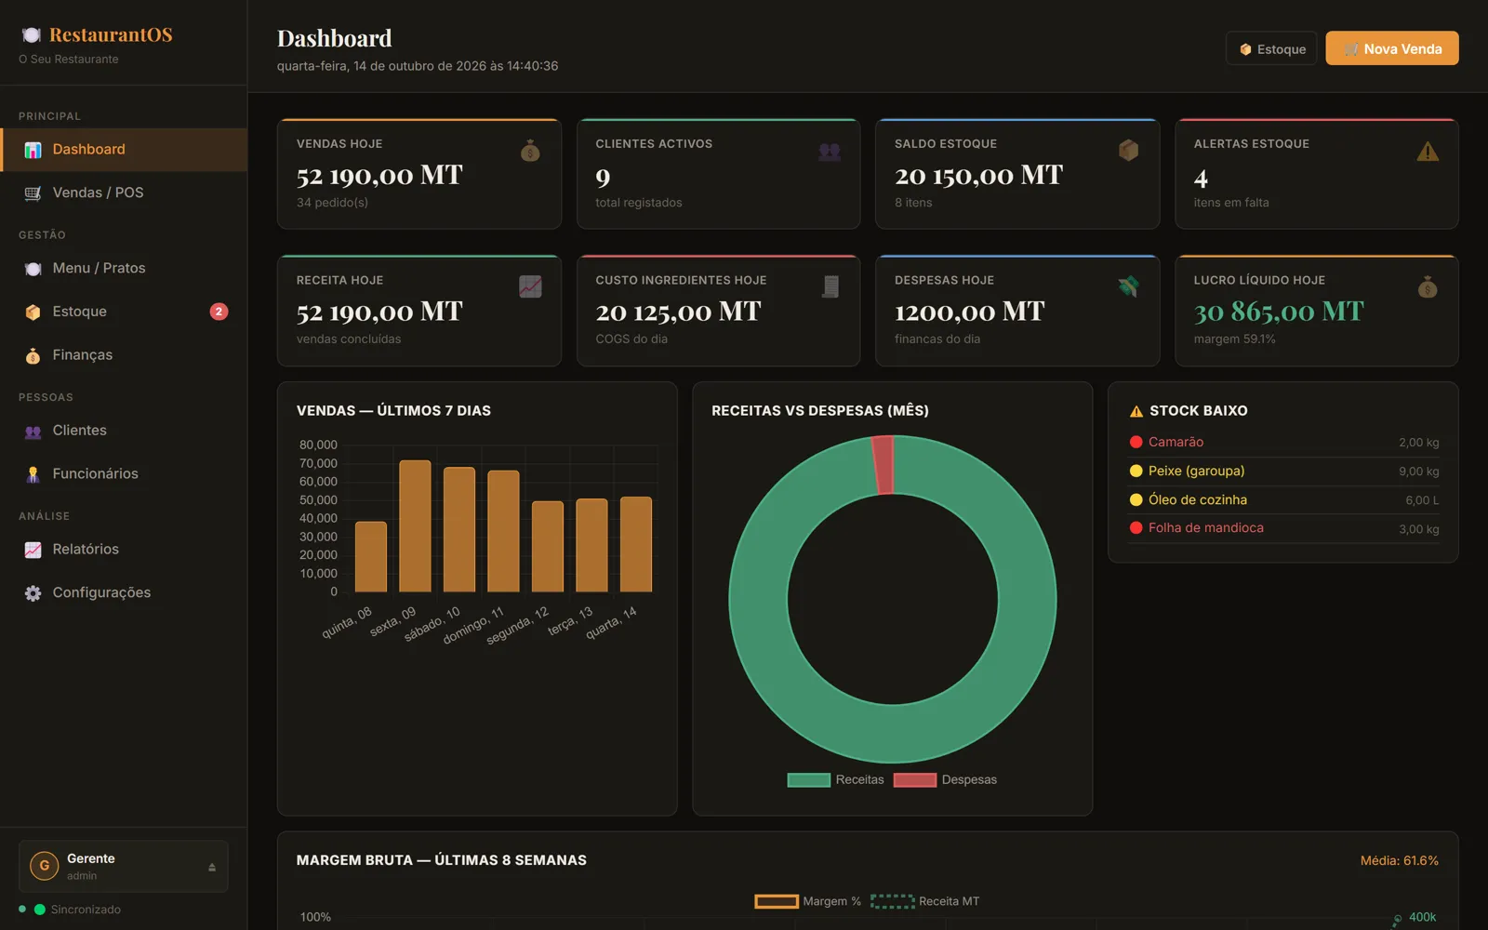
Task: Click the Média: 61.6% value
Action: click(x=1399, y=861)
